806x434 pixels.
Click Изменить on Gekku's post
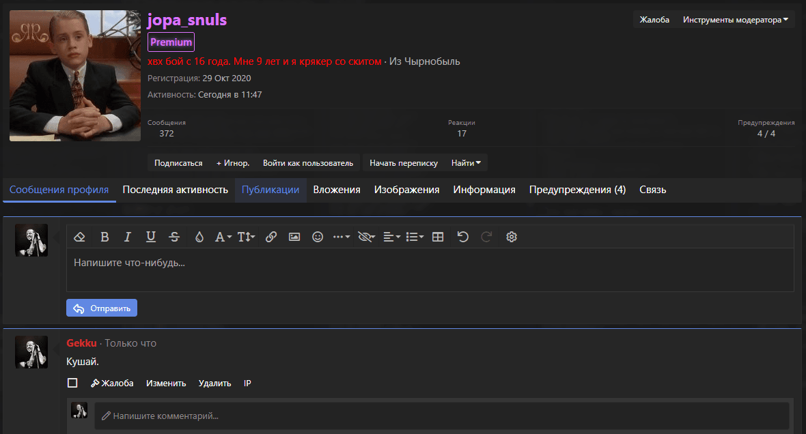(166, 383)
